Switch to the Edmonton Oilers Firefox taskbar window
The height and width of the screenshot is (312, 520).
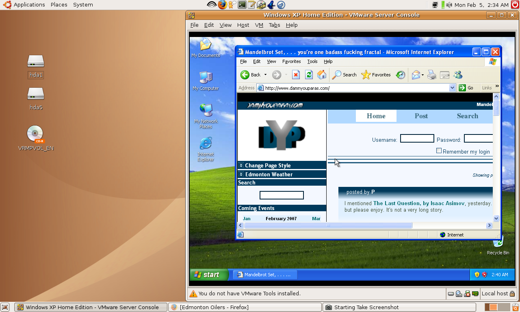pyautogui.click(x=245, y=307)
